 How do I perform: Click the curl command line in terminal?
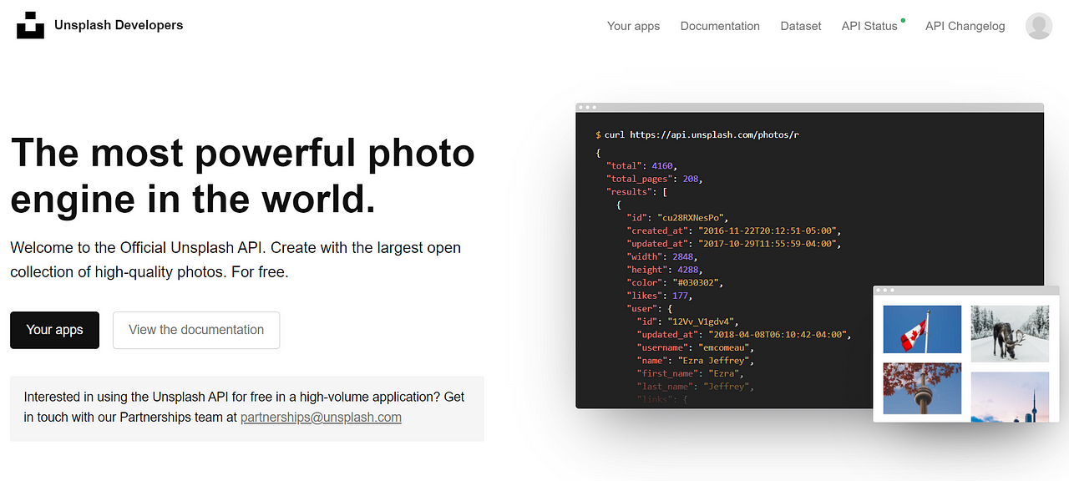coord(697,134)
